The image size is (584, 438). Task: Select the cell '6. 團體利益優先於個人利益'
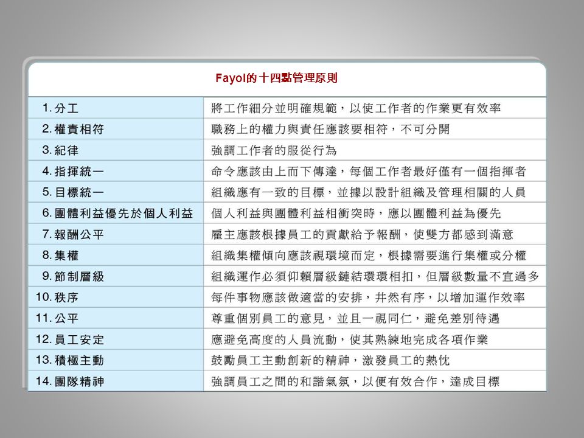pyautogui.click(x=116, y=213)
